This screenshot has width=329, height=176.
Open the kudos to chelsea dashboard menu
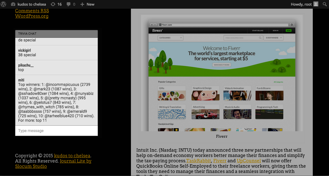(x=29, y=4)
